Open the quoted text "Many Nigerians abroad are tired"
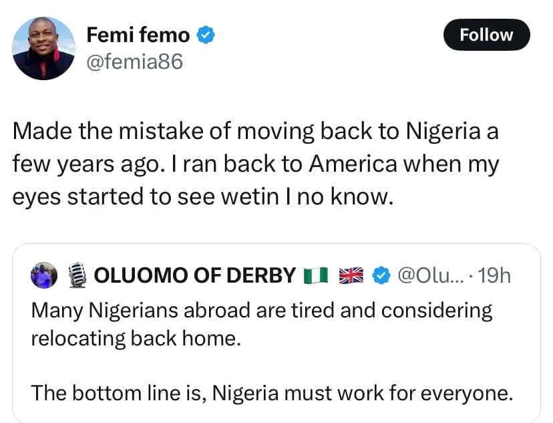This screenshot has height=423, width=553. (261, 310)
